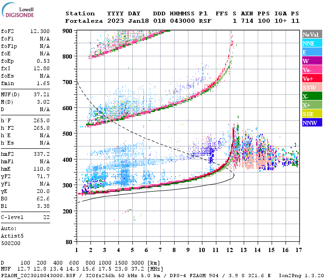Click the fxI value 12.80
The height and width of the screenshot is (279, 325).
[x=41, y=68]
